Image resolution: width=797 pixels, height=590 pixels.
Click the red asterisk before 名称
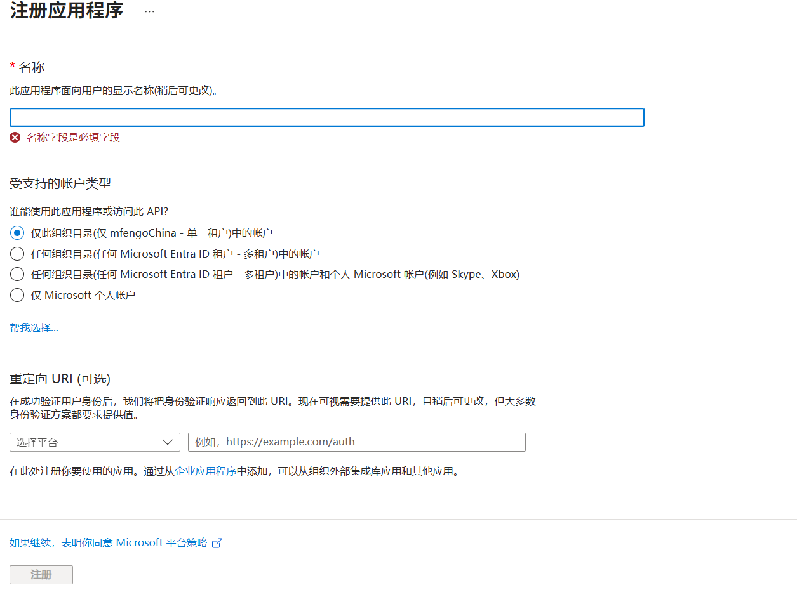12,67
